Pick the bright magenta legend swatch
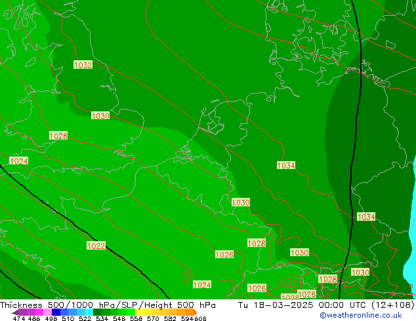Screen dimensions: 416x321 39,312
